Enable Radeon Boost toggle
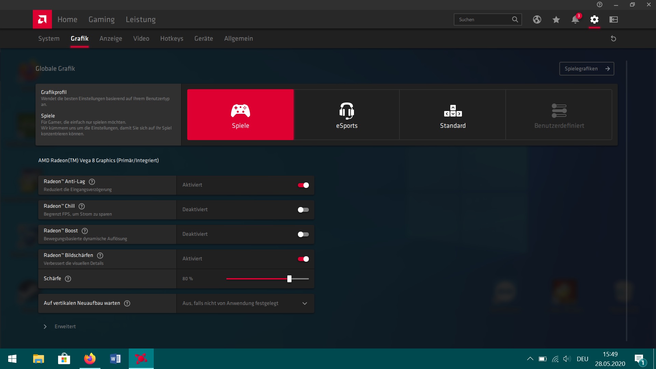Screen dimensions: 656x369 tap(303, 234)
